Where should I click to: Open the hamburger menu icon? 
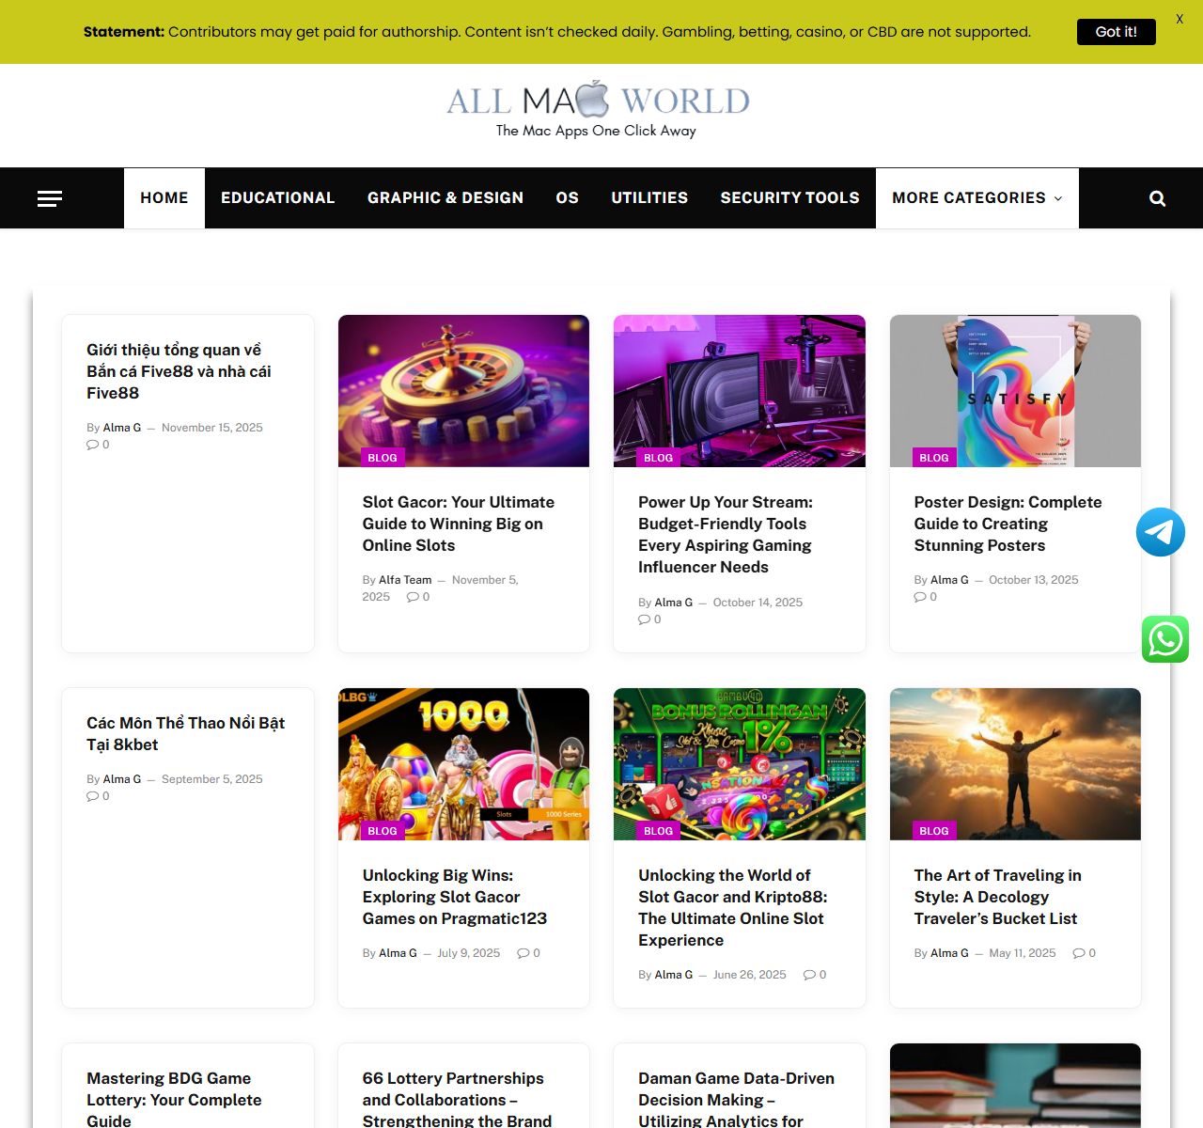click(50, 198)
